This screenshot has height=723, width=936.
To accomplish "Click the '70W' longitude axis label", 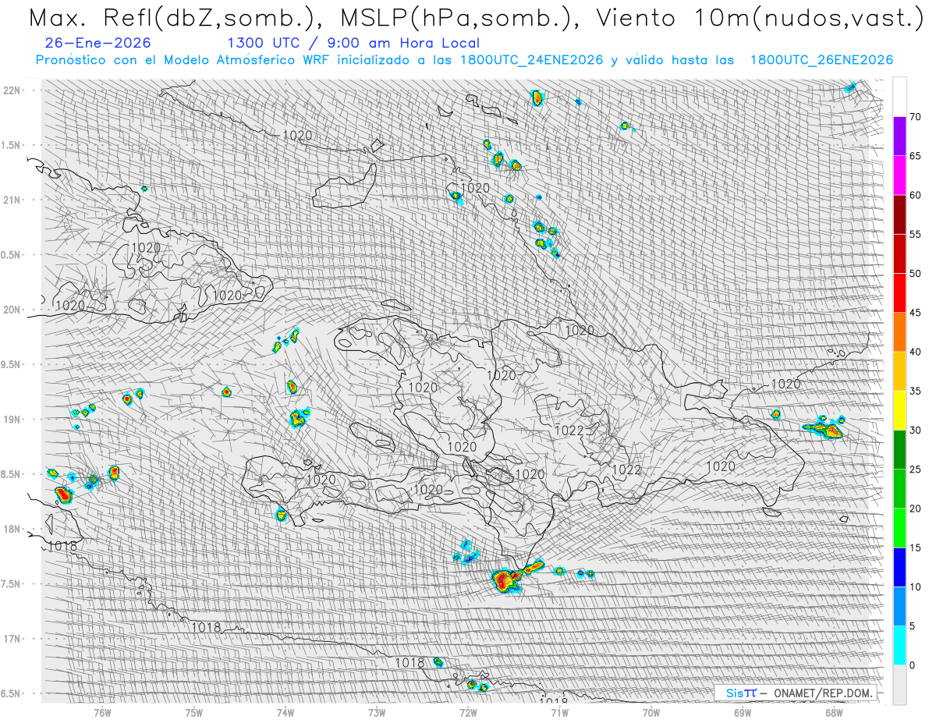I will (651, 712).
